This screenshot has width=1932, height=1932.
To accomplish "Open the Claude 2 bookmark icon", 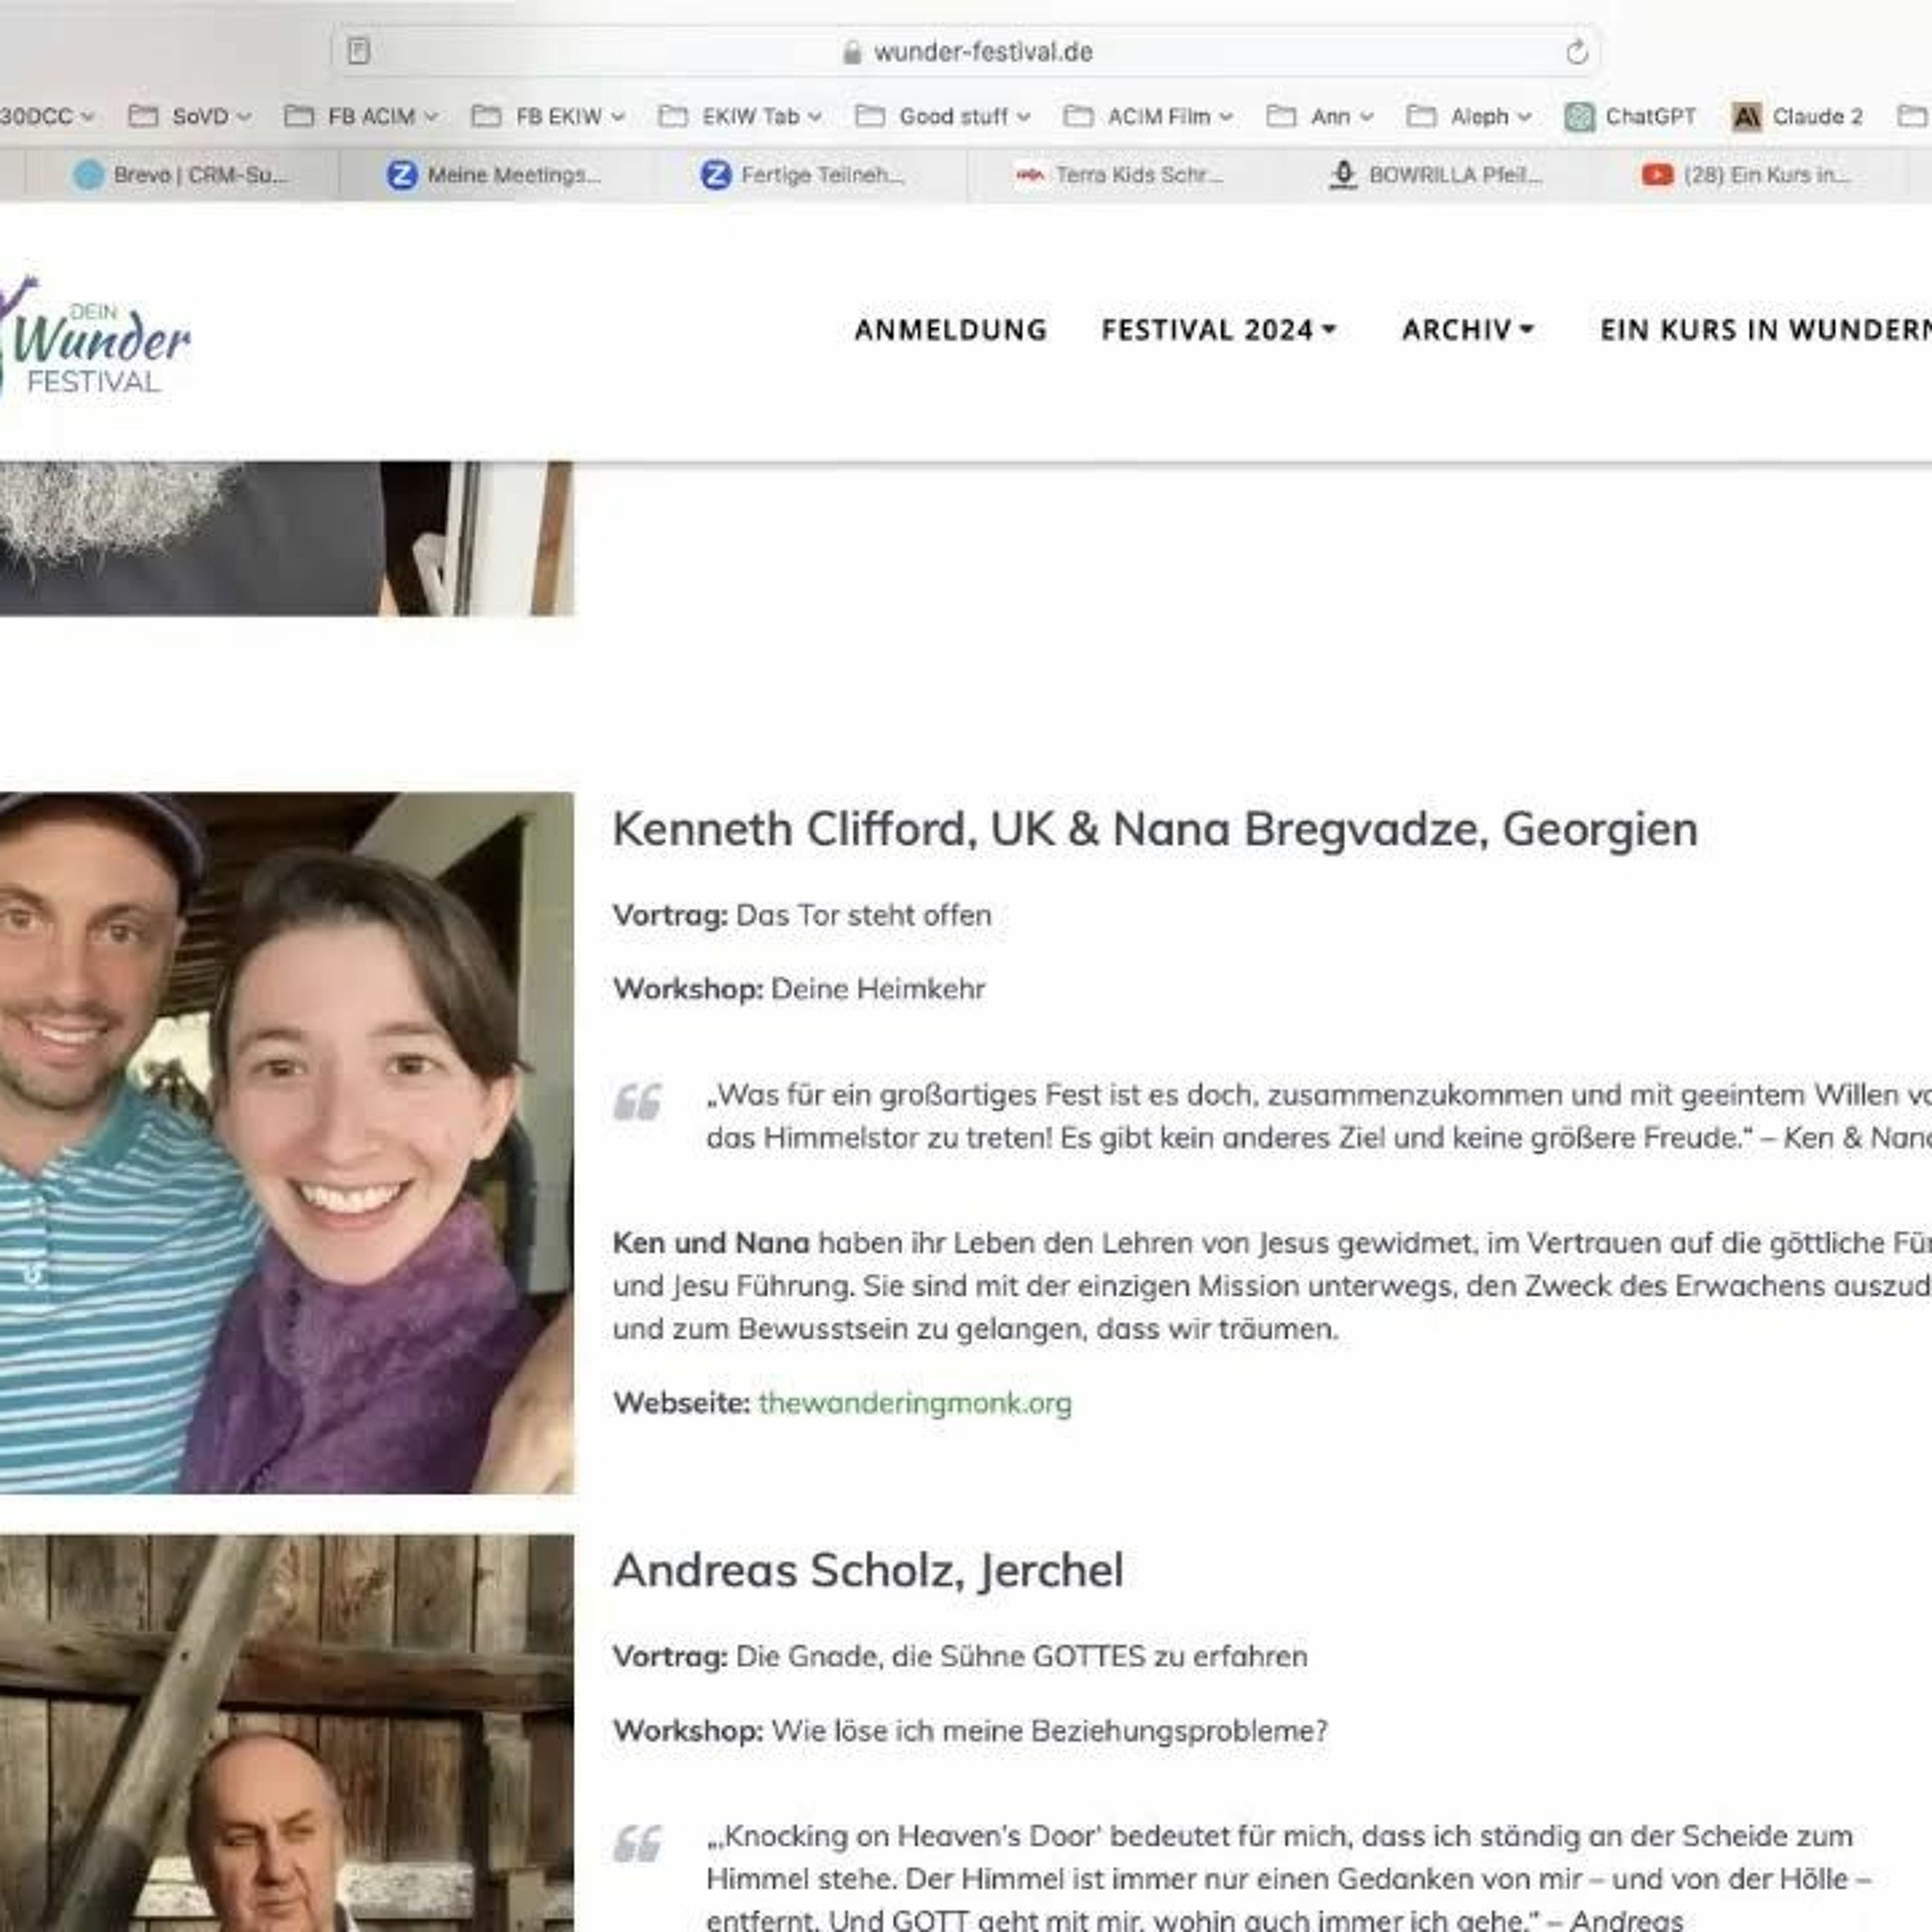I will (1746, 117).
